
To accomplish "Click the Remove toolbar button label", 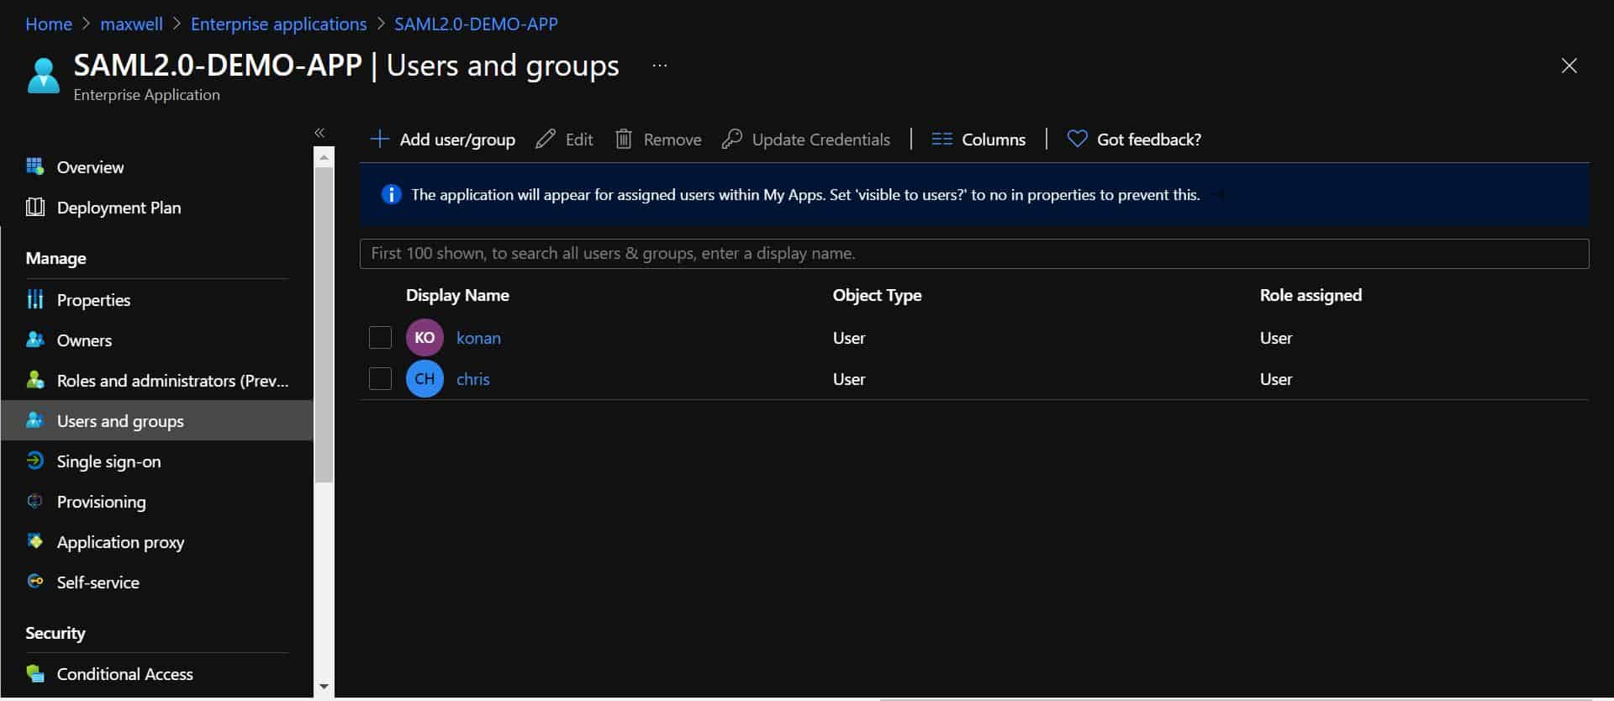I will click(x=672, y=140).
